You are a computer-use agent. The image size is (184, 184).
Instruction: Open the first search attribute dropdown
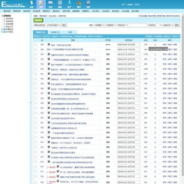point(99,25)
